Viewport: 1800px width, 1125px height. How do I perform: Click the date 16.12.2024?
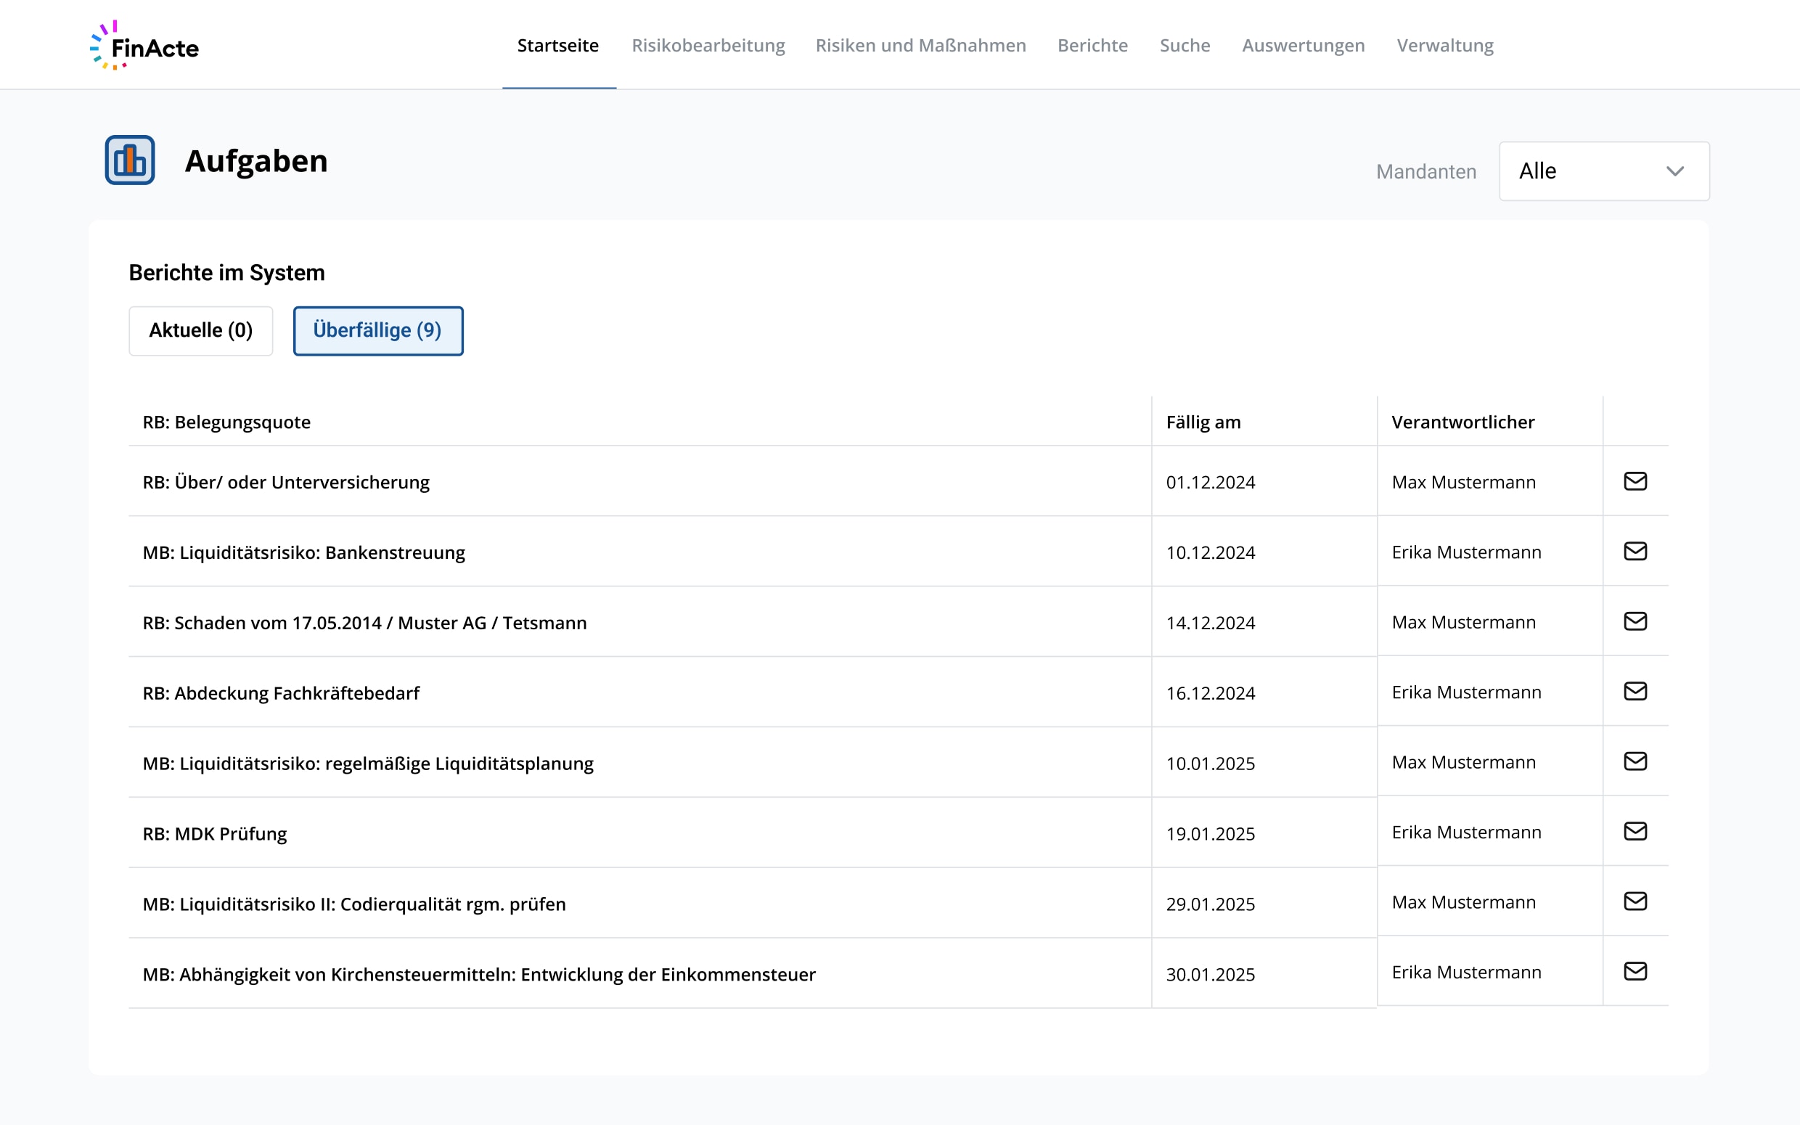coord(1210,692)
